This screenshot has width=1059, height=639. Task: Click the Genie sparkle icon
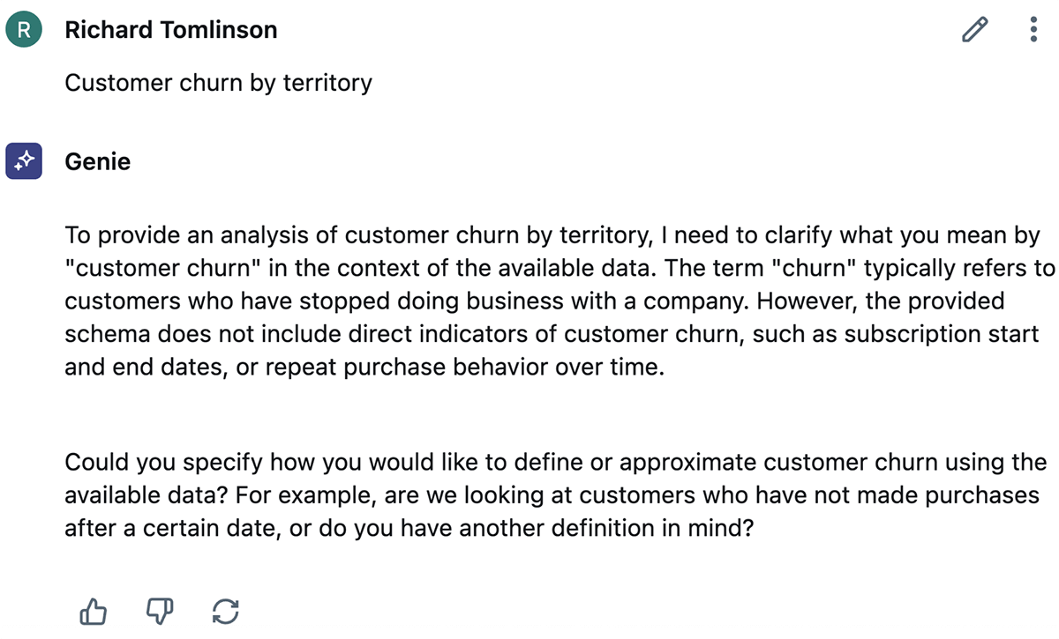24,160
